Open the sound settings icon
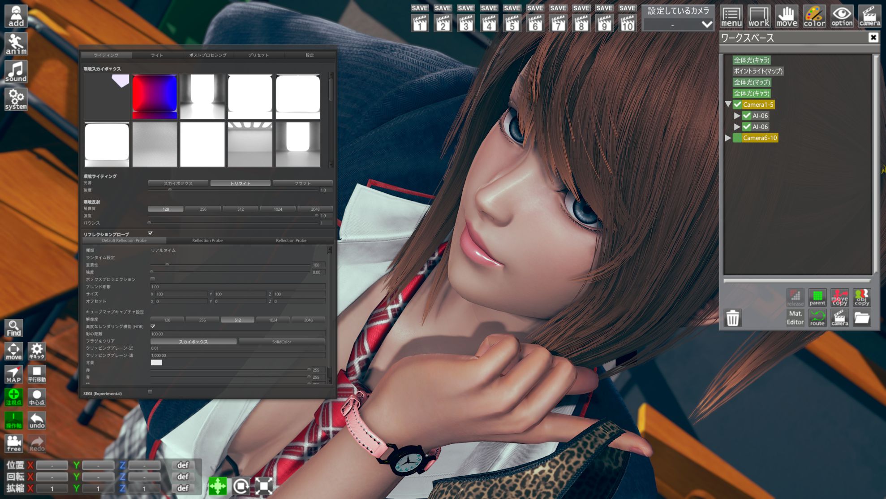The width and height of the screenshot is (886, 499). tap(16, 72)
